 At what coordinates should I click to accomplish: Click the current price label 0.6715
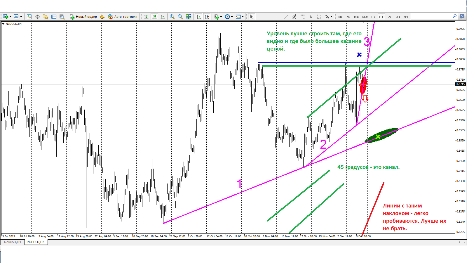tap(461, 84)
